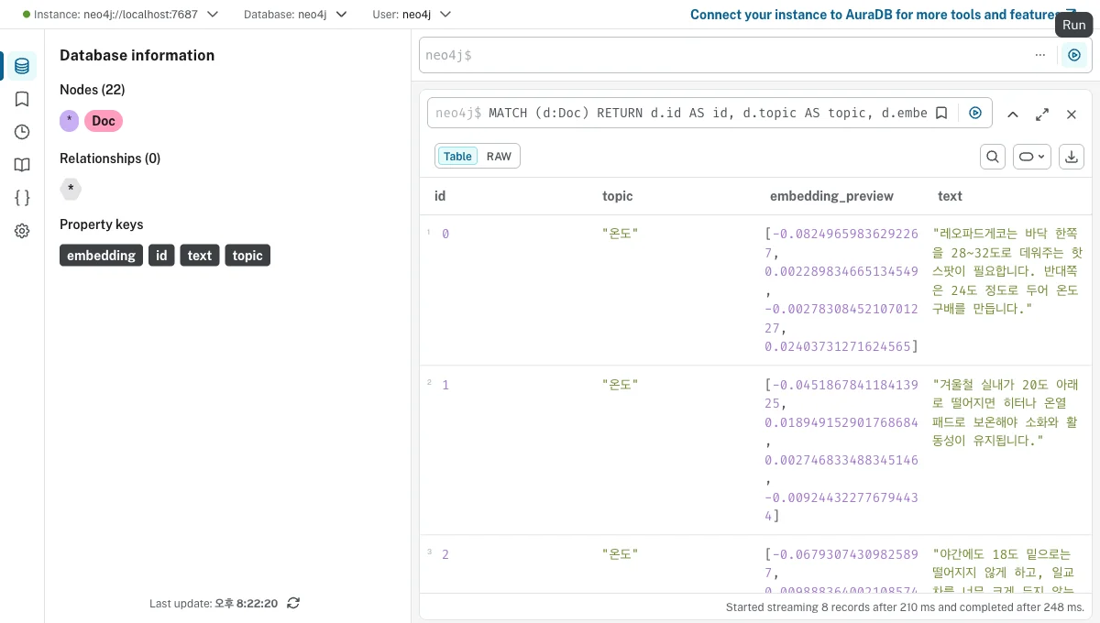The width and height of the screenshot is (1100, 623).
Task: Open the Settings gear icon
Action: tap(22, 231)
